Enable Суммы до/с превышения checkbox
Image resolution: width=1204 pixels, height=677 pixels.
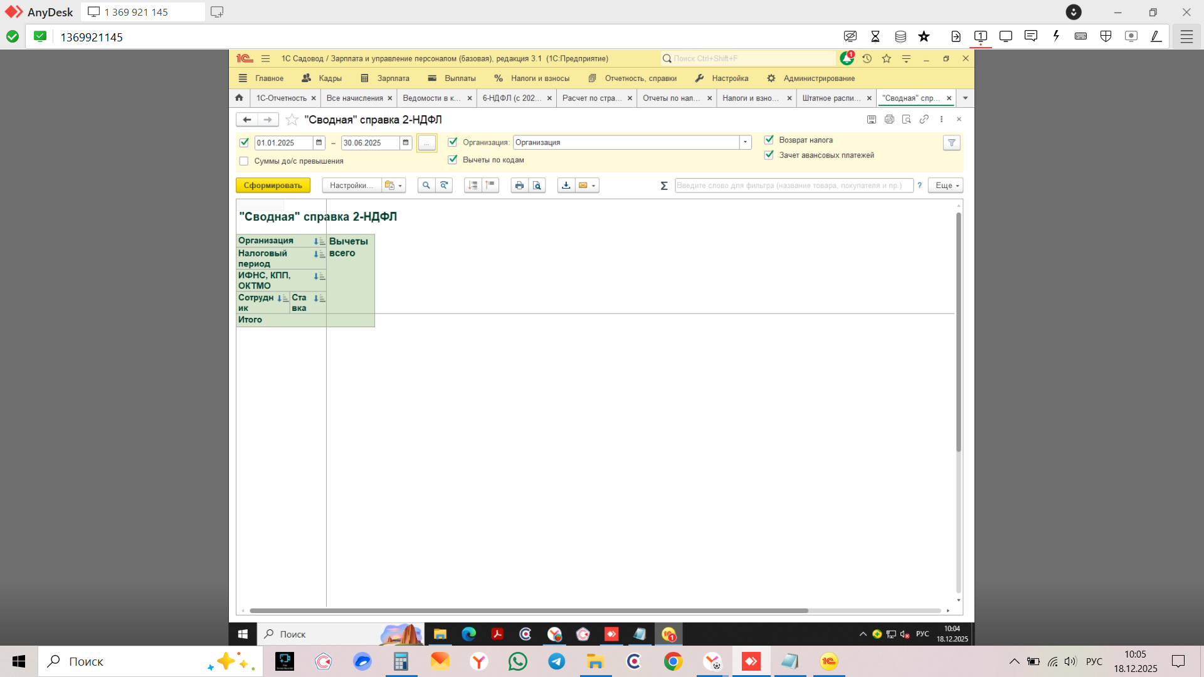(244, 161)
